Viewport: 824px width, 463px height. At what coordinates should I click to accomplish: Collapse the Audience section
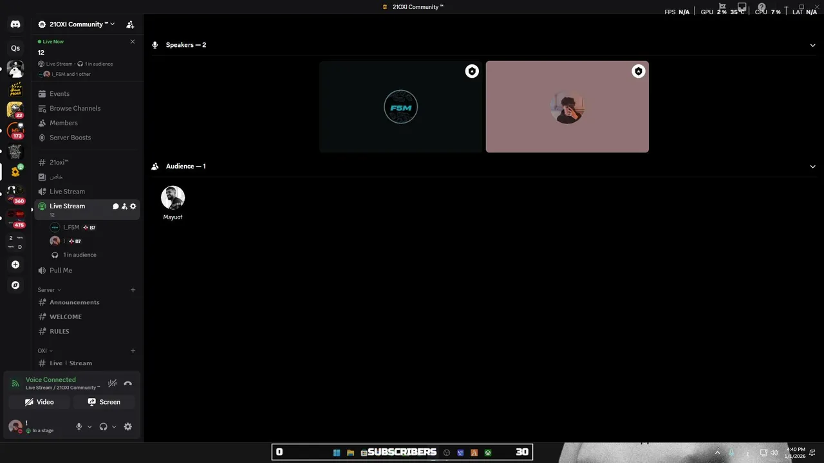(x=812, y=167)
